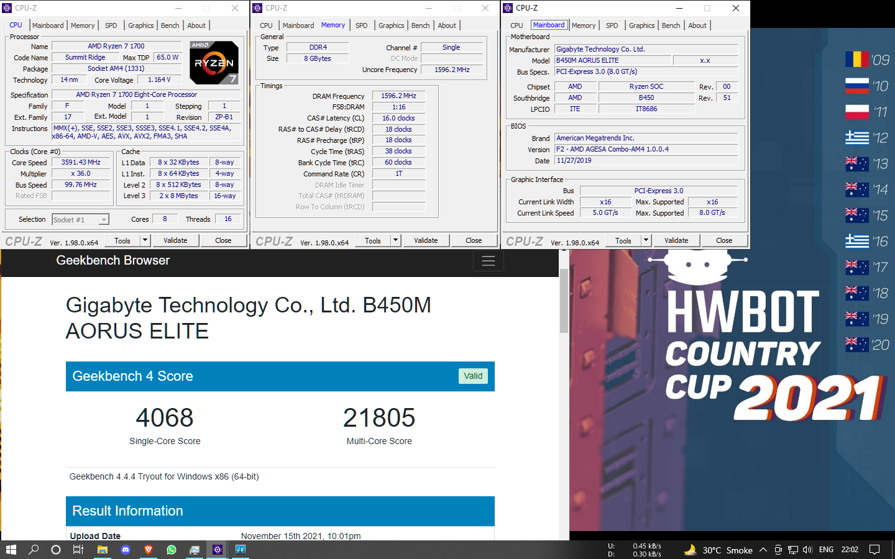Screen dimensions: 895x559
Task: Click Close button in CPU window
Action: coord(223,240)
